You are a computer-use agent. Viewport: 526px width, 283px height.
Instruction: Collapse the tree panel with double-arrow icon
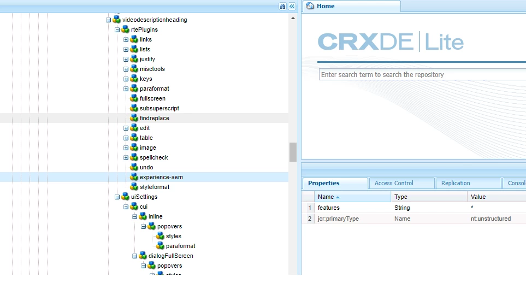[x=292, y=7]
